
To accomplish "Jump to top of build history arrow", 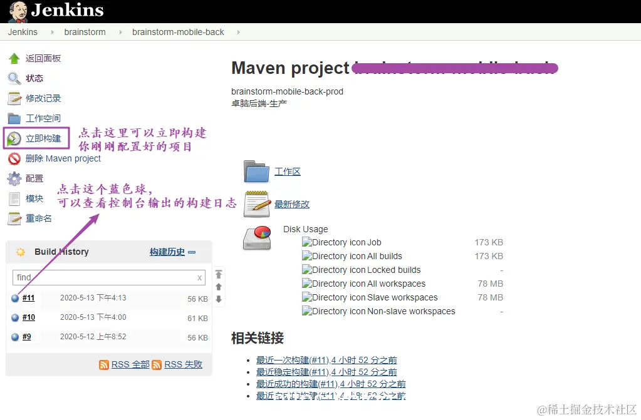I will tap(219, 274).
